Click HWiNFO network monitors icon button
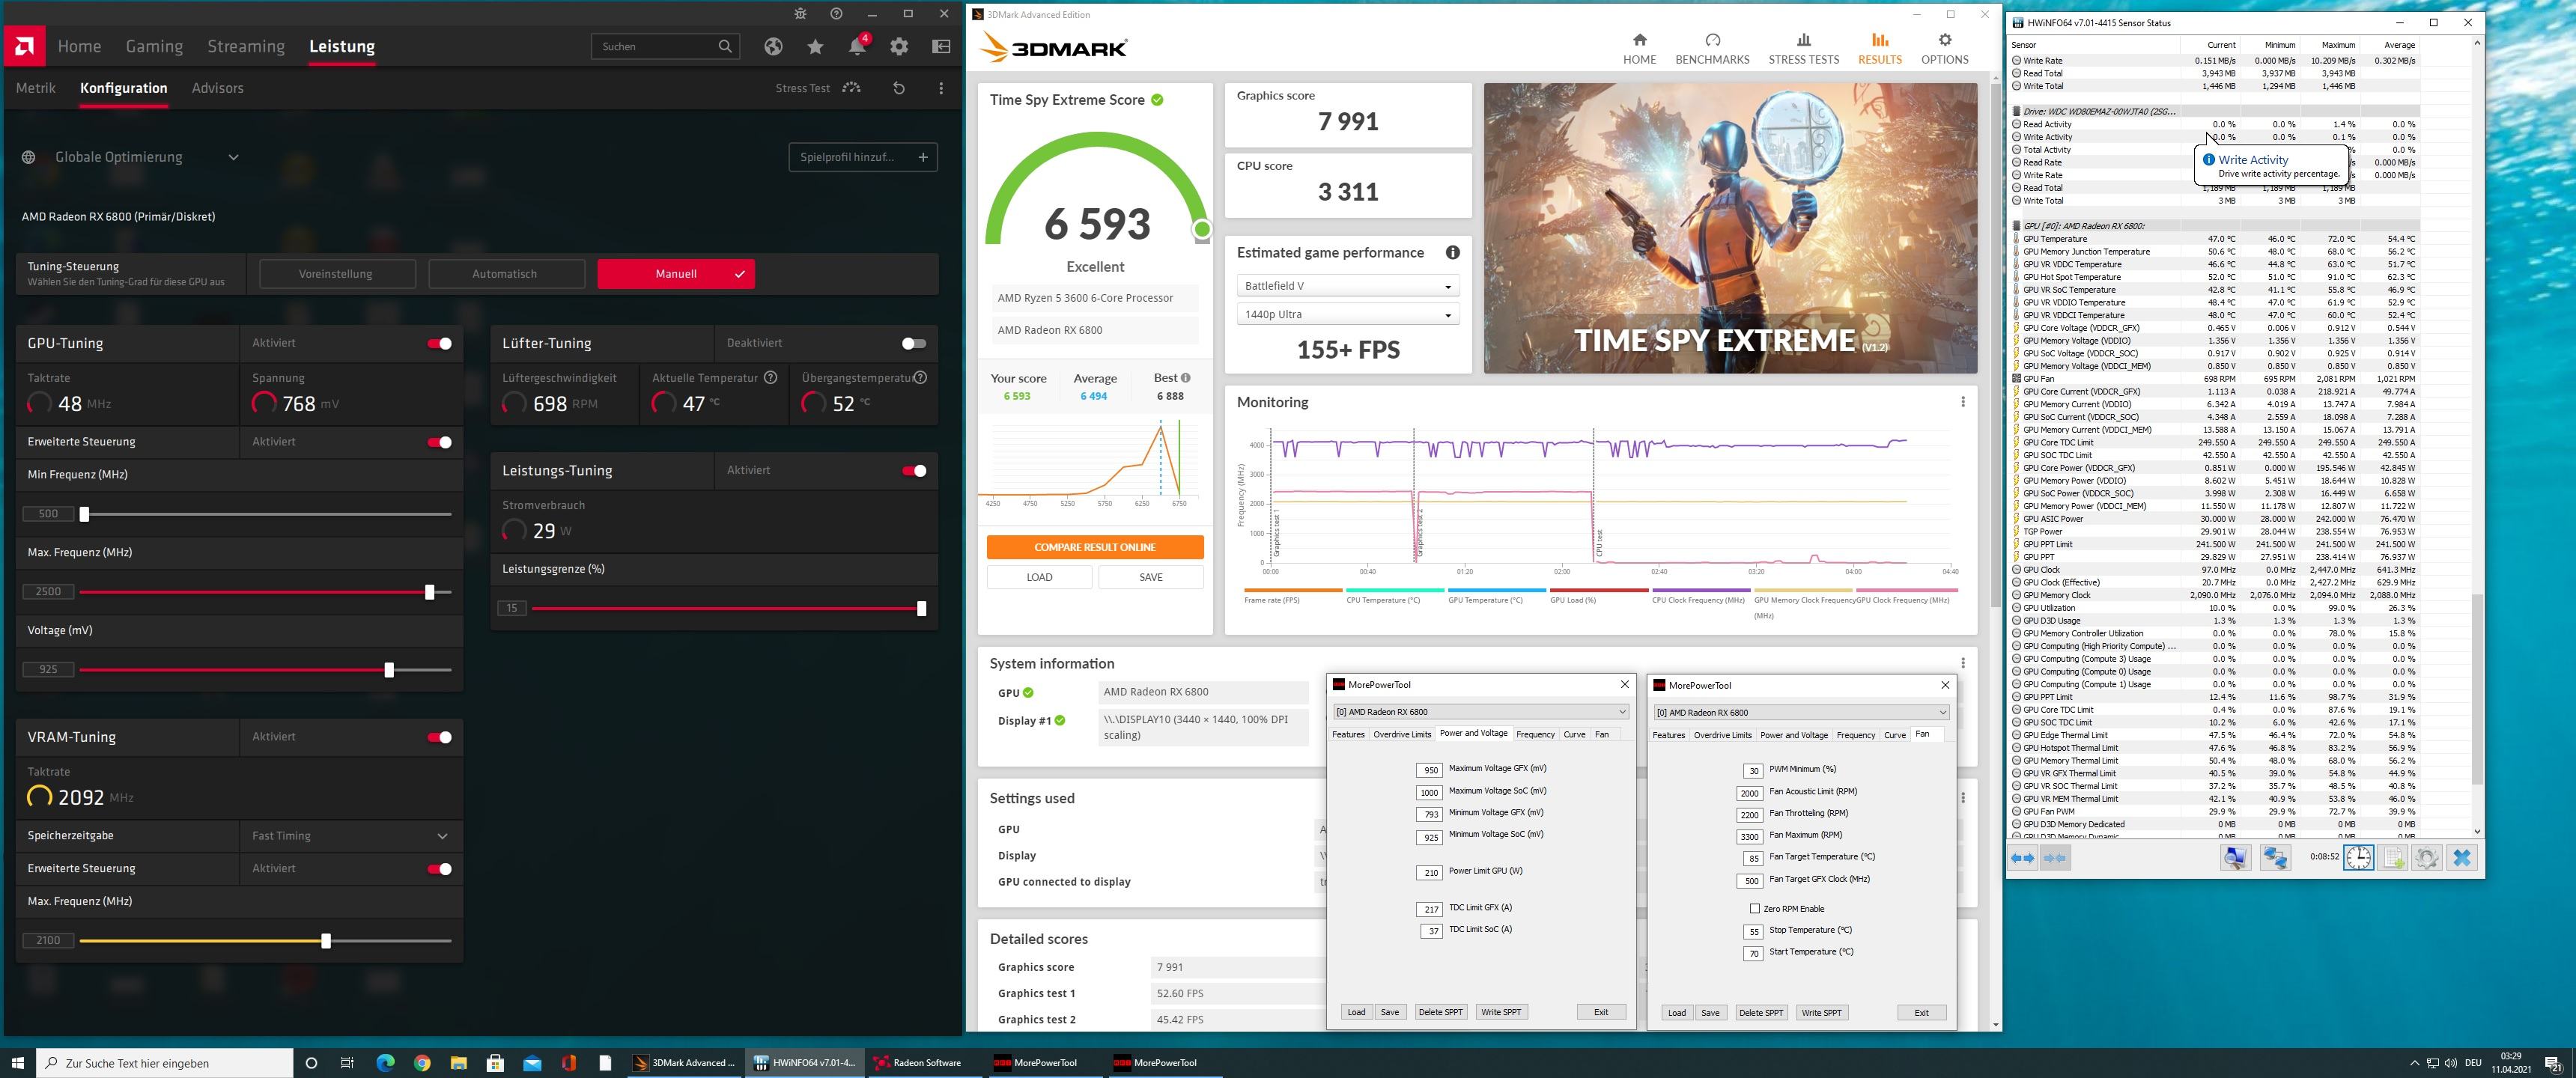 [x=2275, y=857]
